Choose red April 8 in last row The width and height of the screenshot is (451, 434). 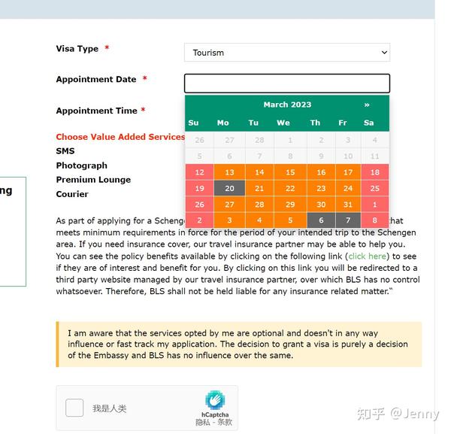(x=375, y=220)
